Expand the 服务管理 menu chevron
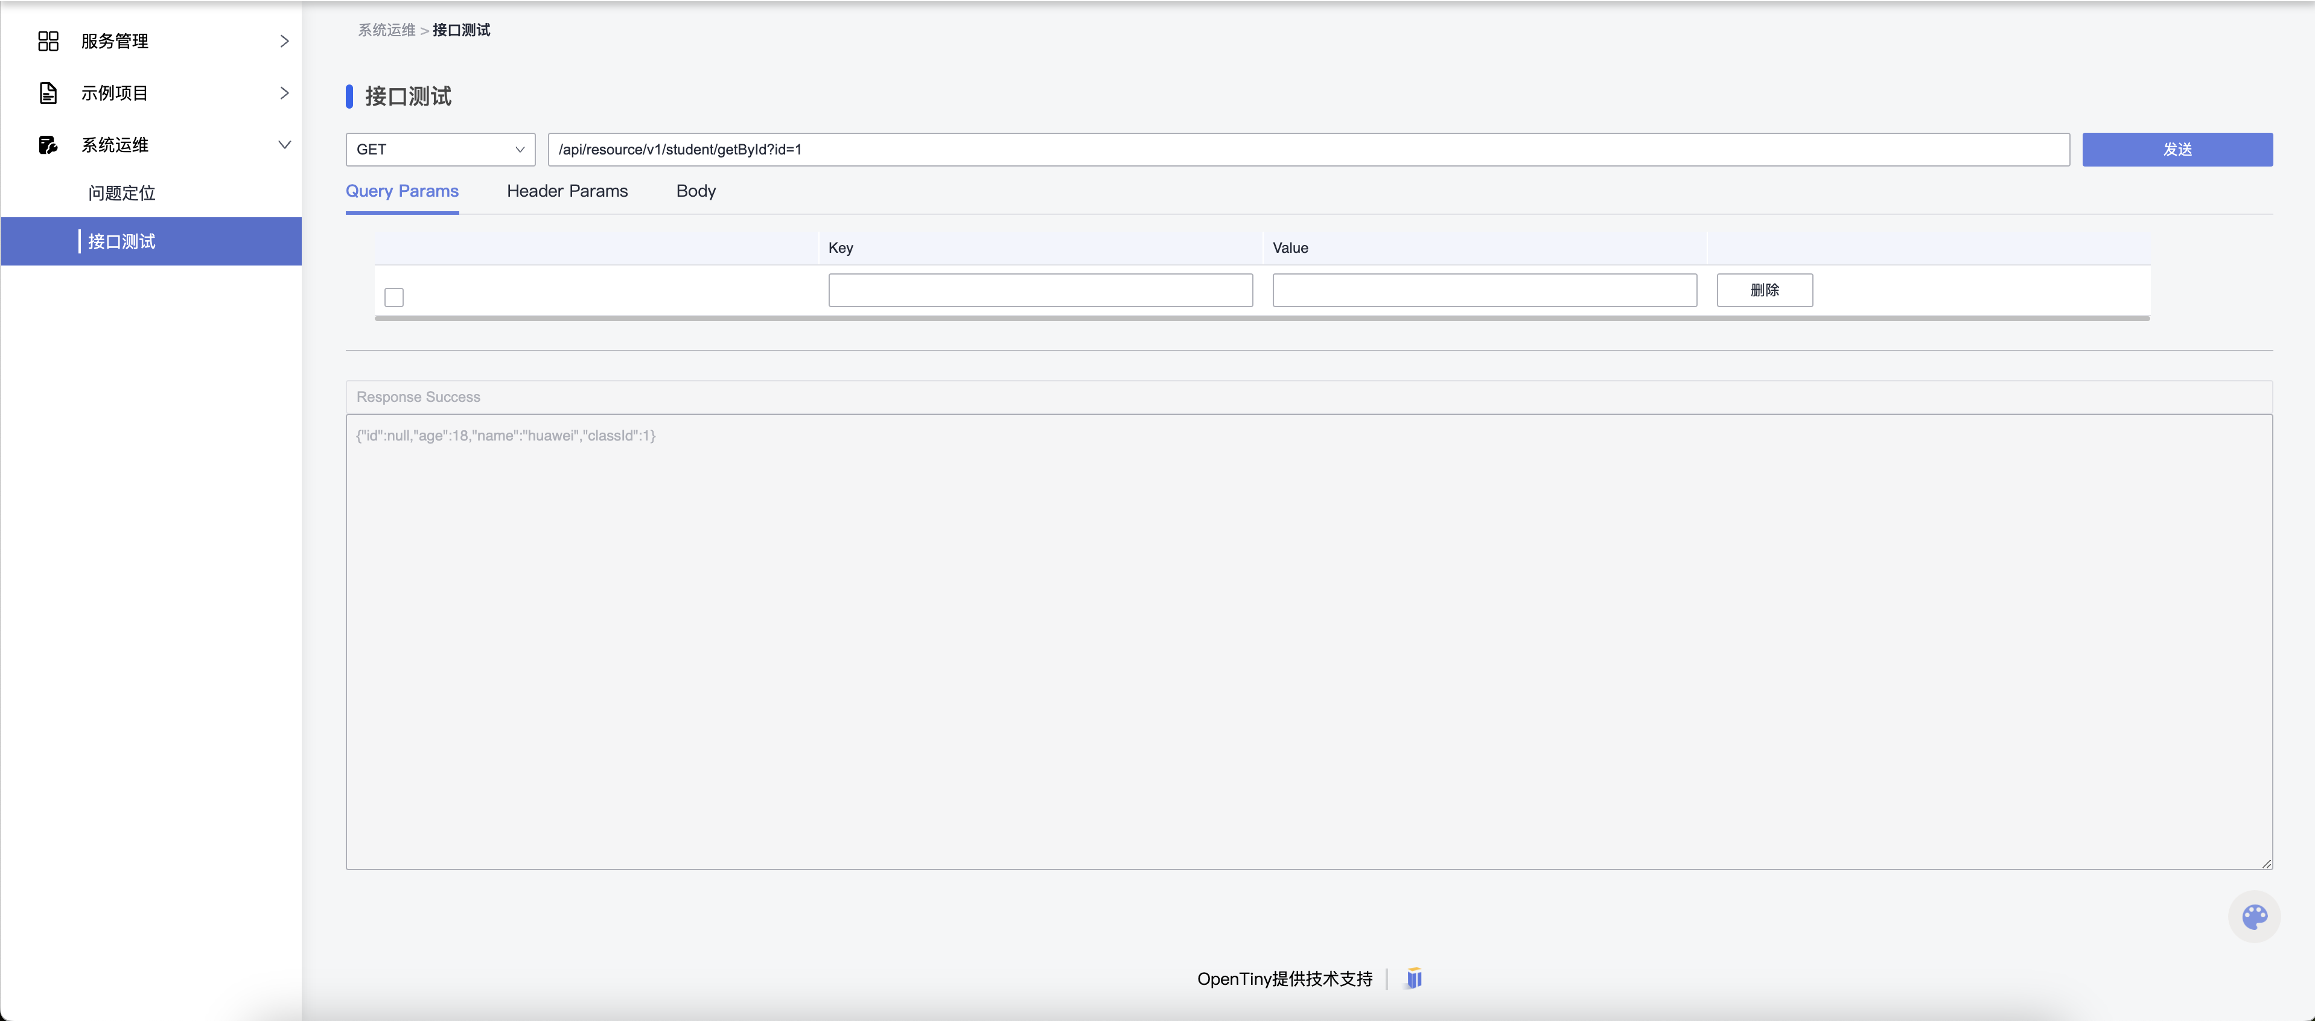This screenshot has width=2315, height=1021. 284,42
